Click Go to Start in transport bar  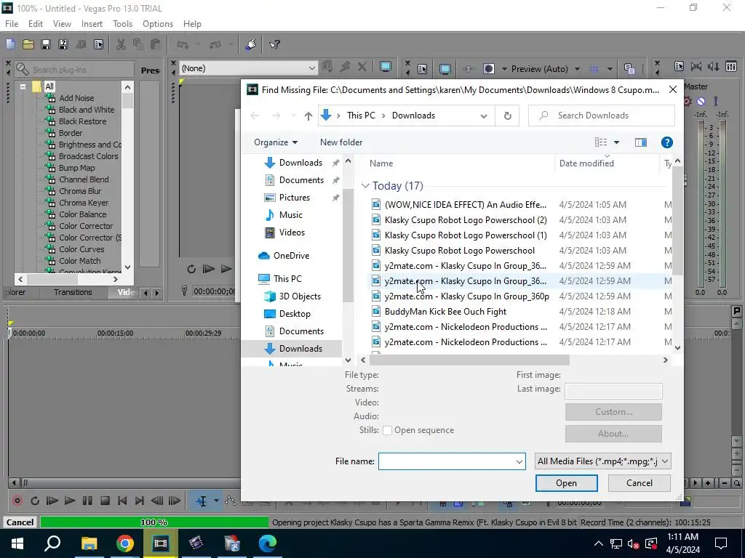coord(122,501)
